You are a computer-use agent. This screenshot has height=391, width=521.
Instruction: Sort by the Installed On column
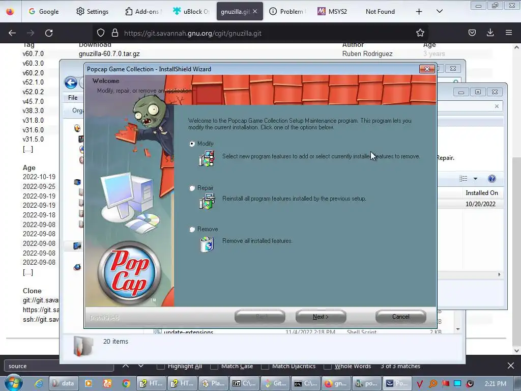point(482,193)
